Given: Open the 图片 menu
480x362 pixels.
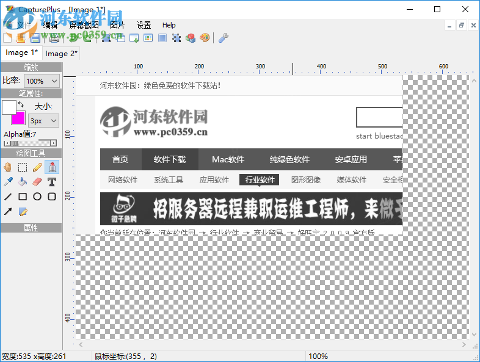Looking at the screenshot, I should pos(117,25).
